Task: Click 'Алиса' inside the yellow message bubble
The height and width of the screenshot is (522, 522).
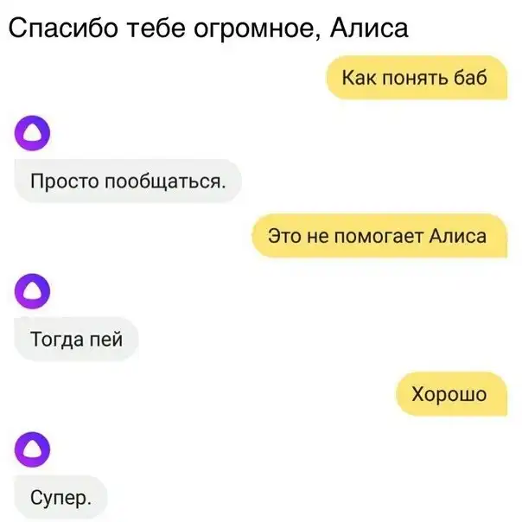Action: click(x=458, y=236)
